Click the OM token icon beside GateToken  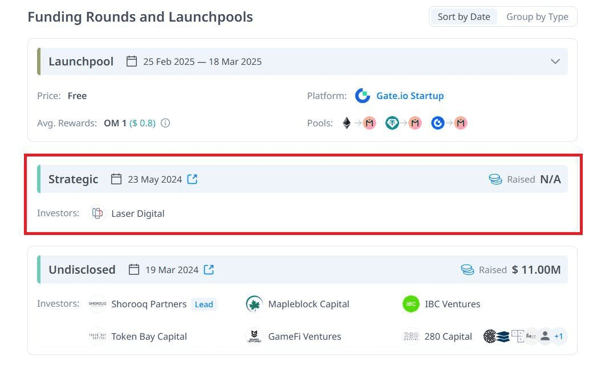[x=460, y=123]
